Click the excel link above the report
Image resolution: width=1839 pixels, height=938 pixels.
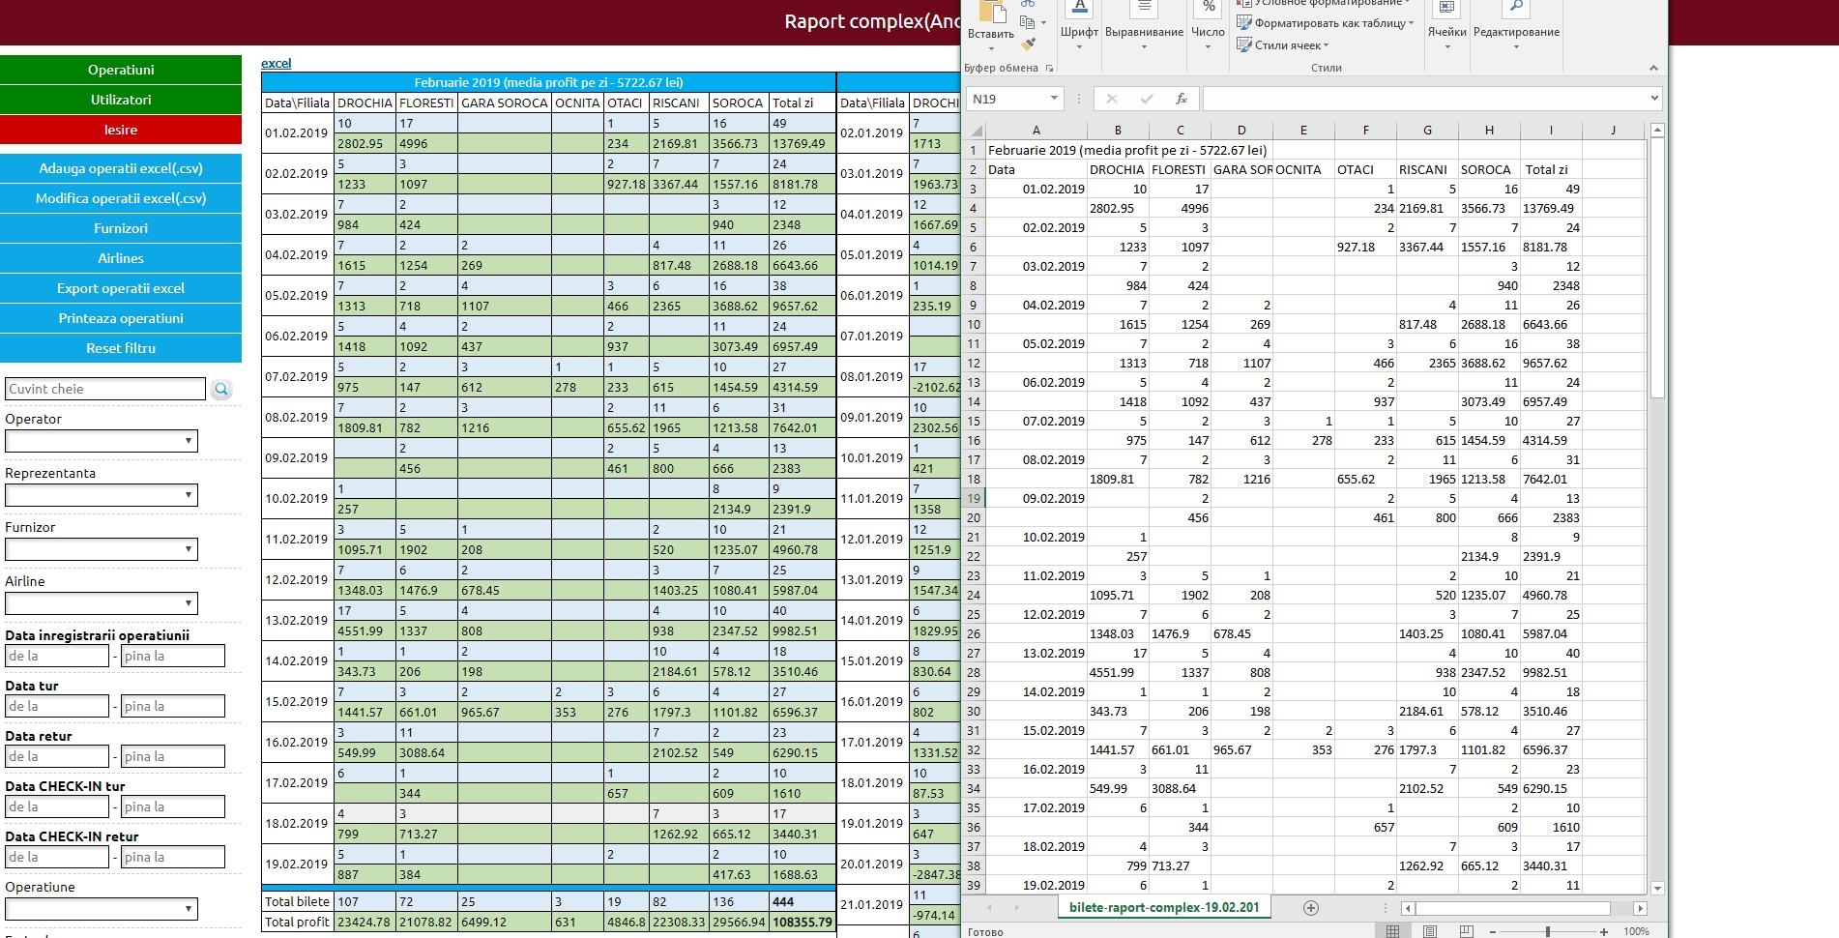276,63
